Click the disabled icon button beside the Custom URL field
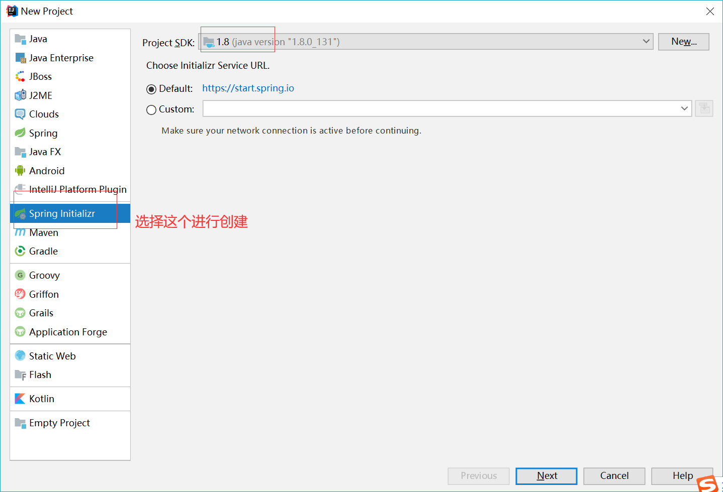The image size is (723, 492). pyautogui.click(x=704, y=108)
